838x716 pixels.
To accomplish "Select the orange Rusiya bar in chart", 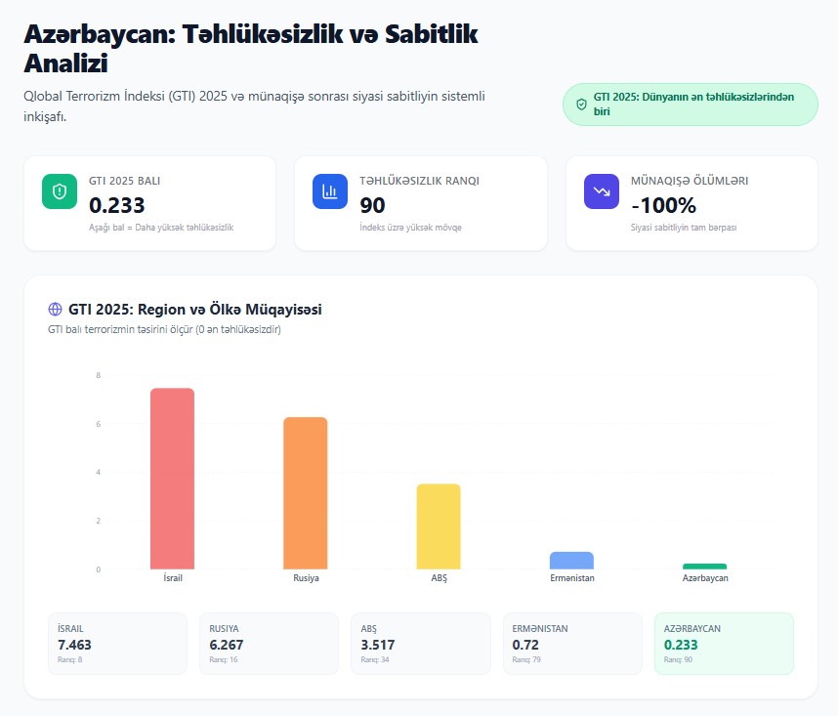I will (x=305, y=493).
